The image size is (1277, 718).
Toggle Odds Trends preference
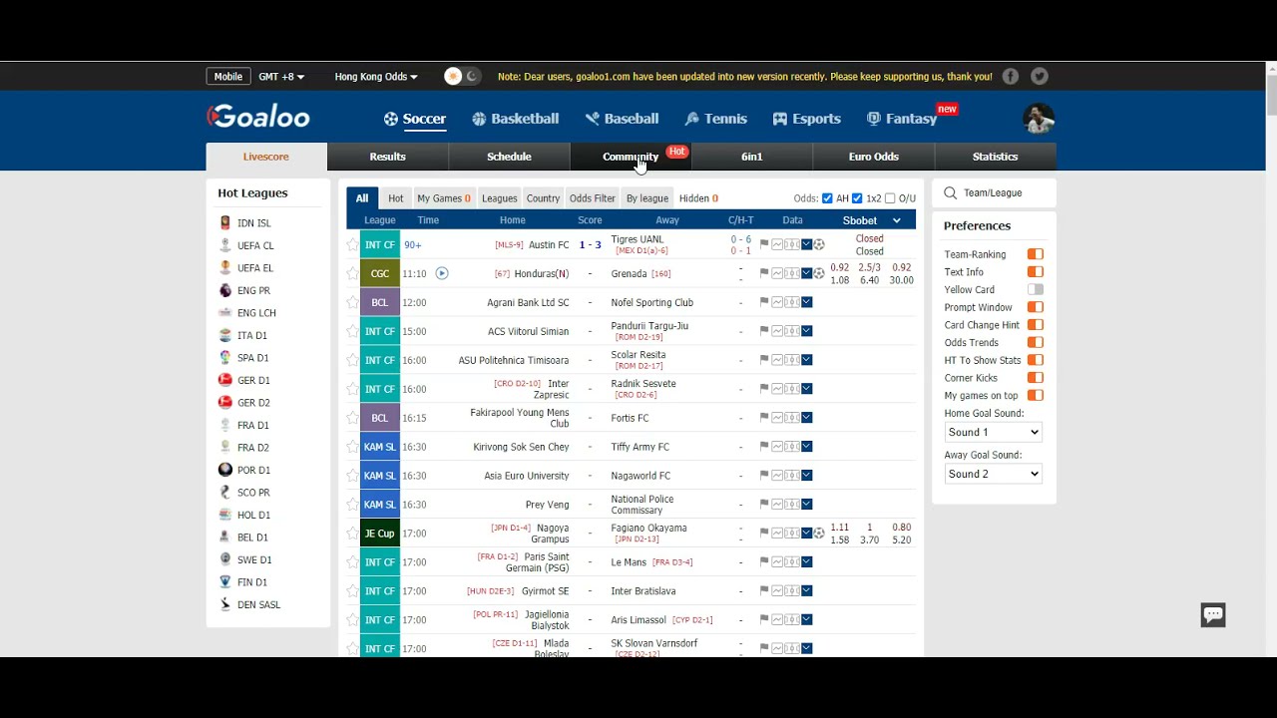point(1036,343)
